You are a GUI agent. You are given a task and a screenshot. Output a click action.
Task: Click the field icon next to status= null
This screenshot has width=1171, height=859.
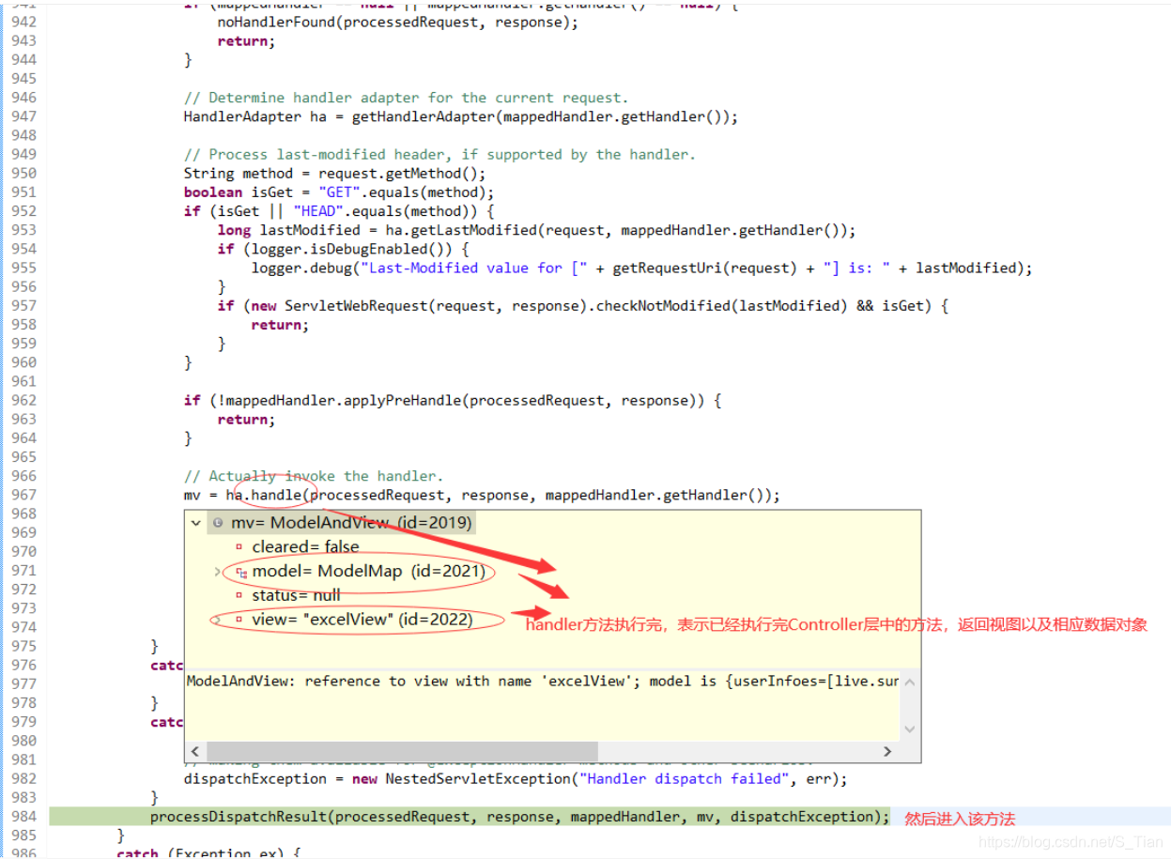tap(239, 595)
